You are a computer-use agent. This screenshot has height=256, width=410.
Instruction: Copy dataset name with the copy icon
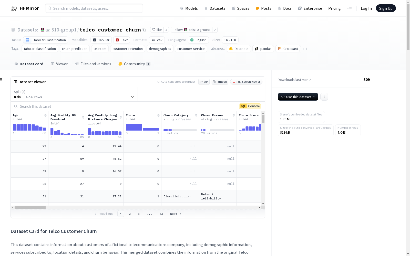145,30
